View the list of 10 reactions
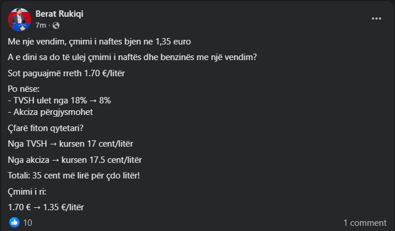The image size is (395, 231). pyautogui.click(x=28, y=222)
